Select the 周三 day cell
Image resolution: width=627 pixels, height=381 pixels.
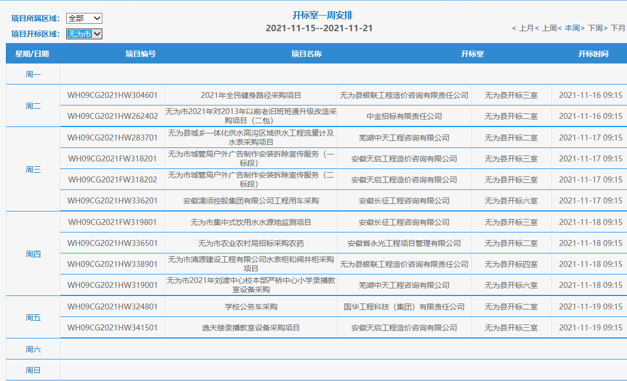click(33, 170)
